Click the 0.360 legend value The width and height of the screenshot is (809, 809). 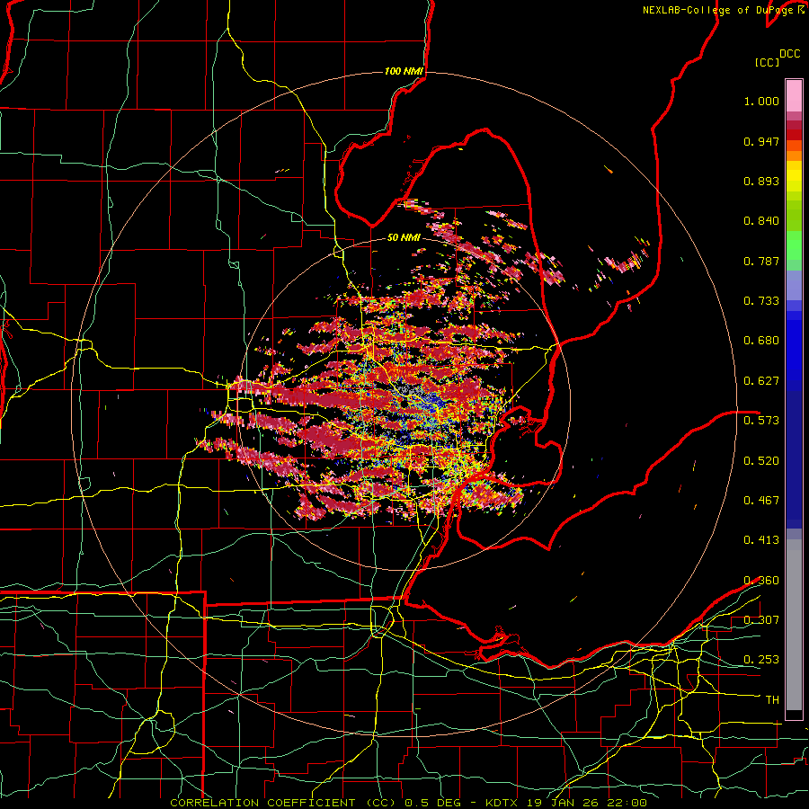(761, 581)
